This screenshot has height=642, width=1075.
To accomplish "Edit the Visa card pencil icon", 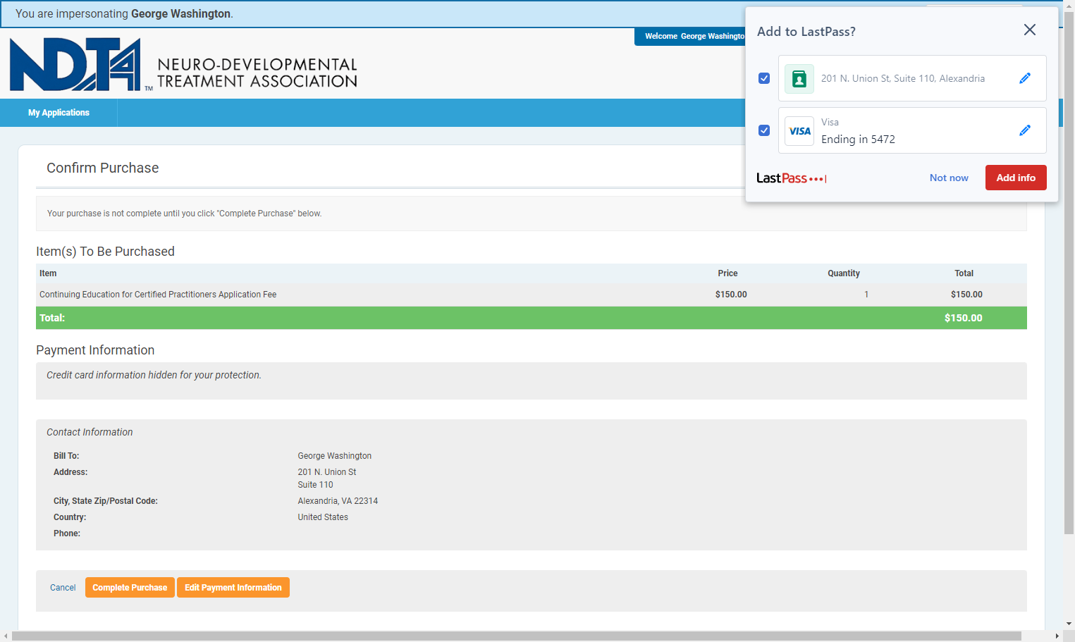I will tap(1025, 130).
